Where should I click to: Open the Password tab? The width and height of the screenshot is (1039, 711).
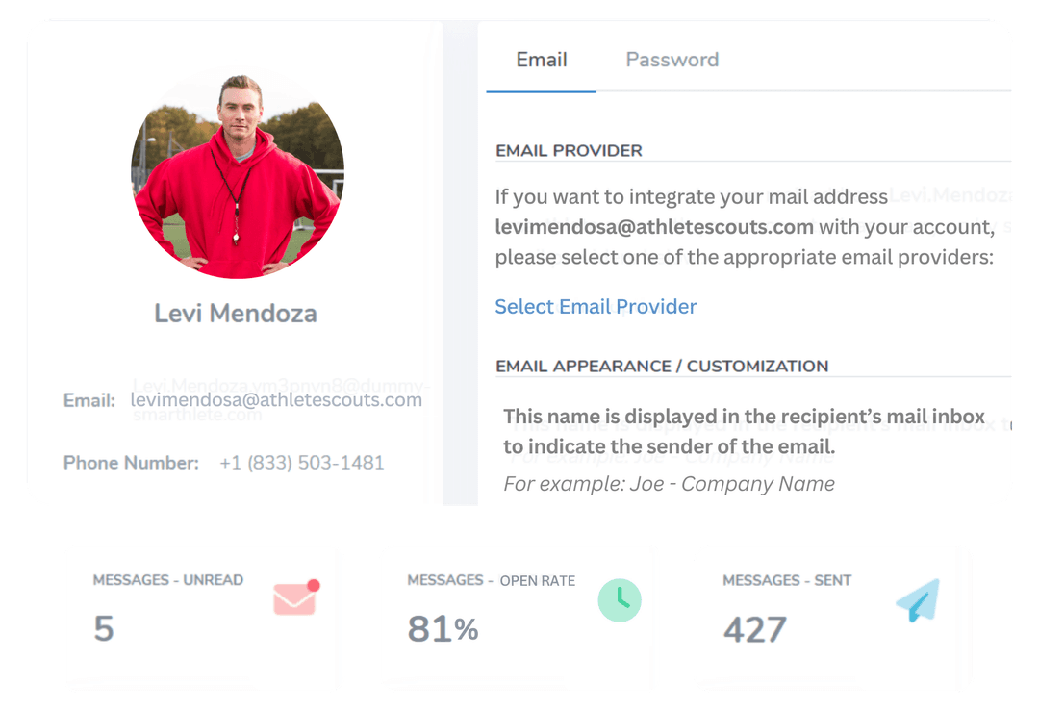672,60
